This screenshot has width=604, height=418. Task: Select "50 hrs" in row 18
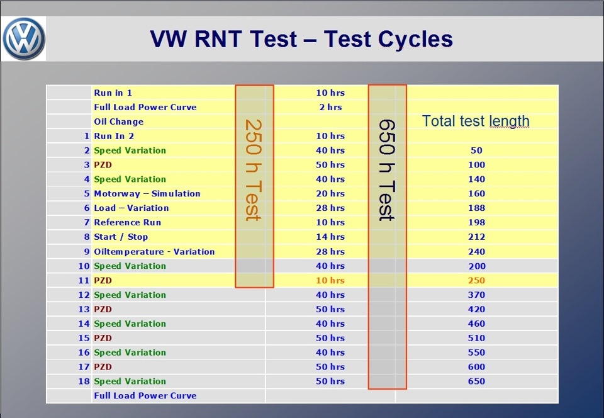[x=330, y=381]
